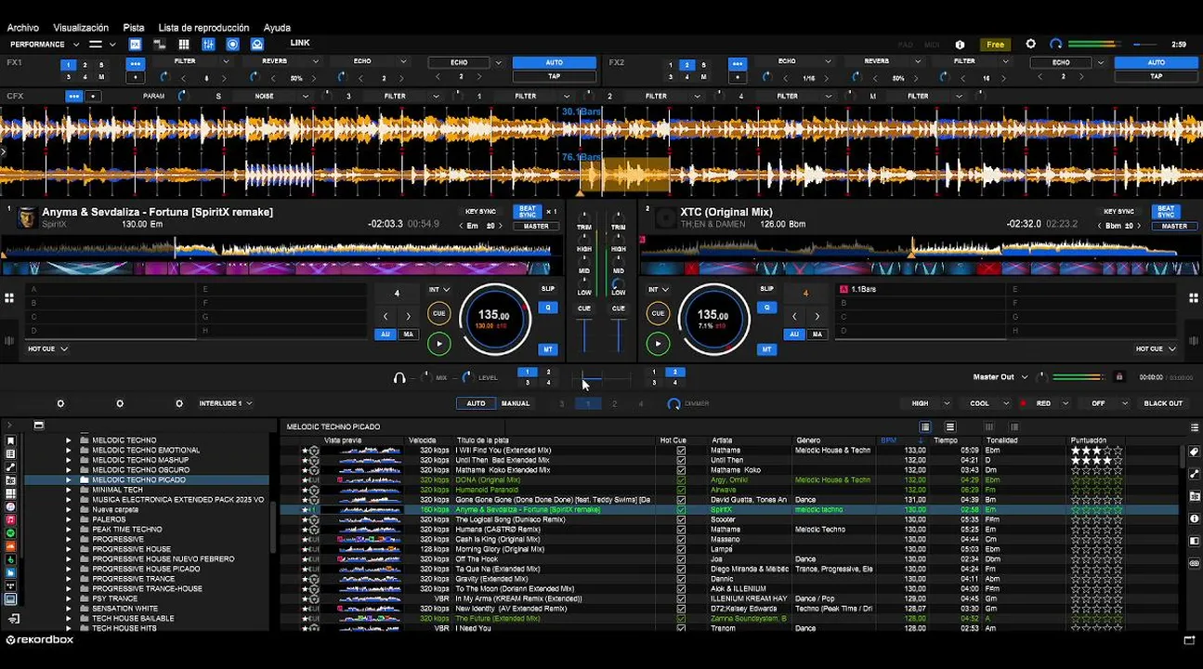Toggle quantize Q button on deck 1
Image resolution: width=1203 pixels, height=669 pixels.
pos(548,308)
